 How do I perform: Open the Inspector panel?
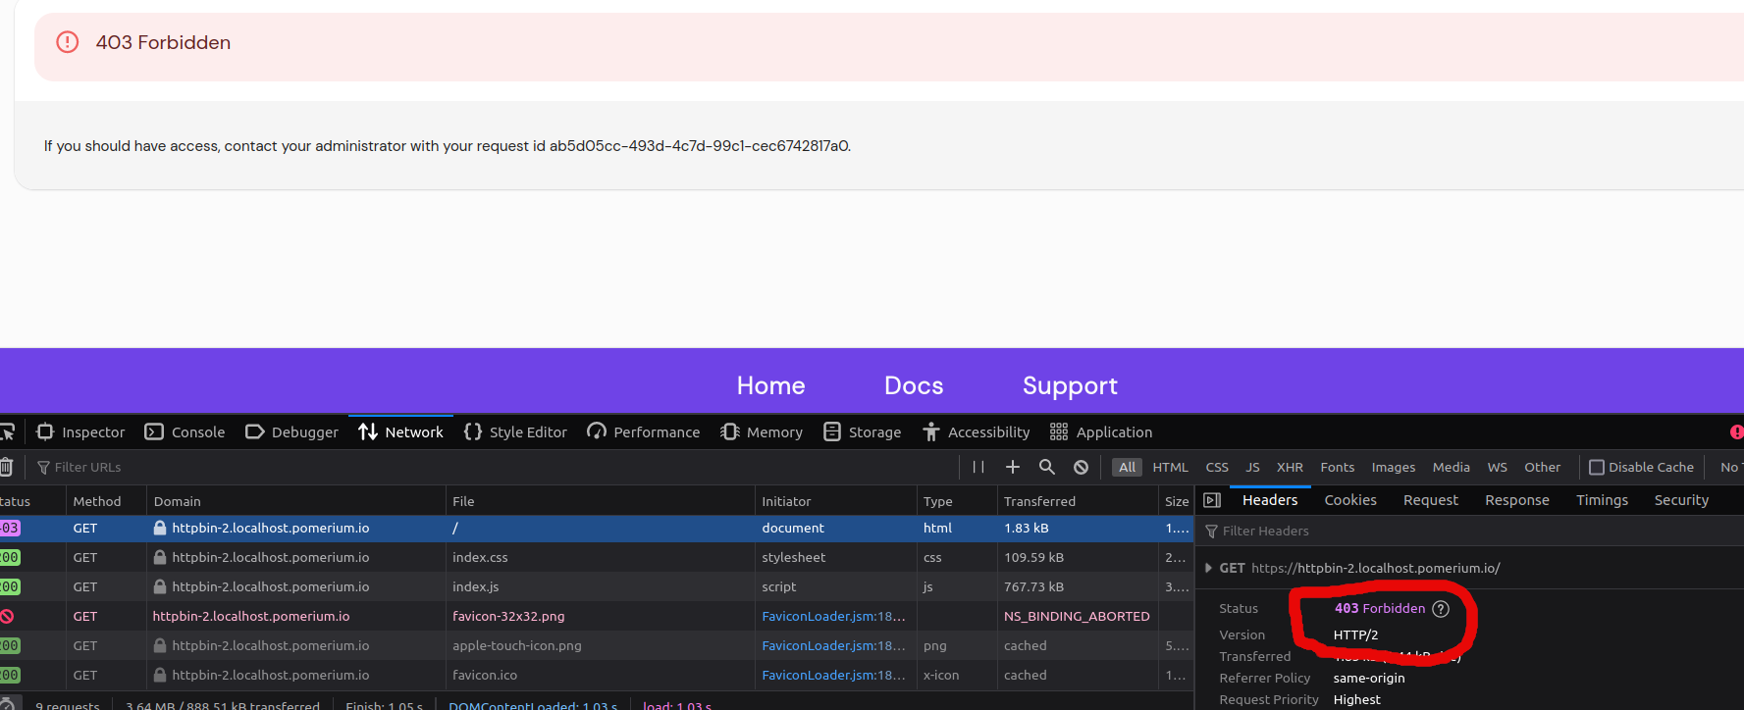[x=80, y=431]
